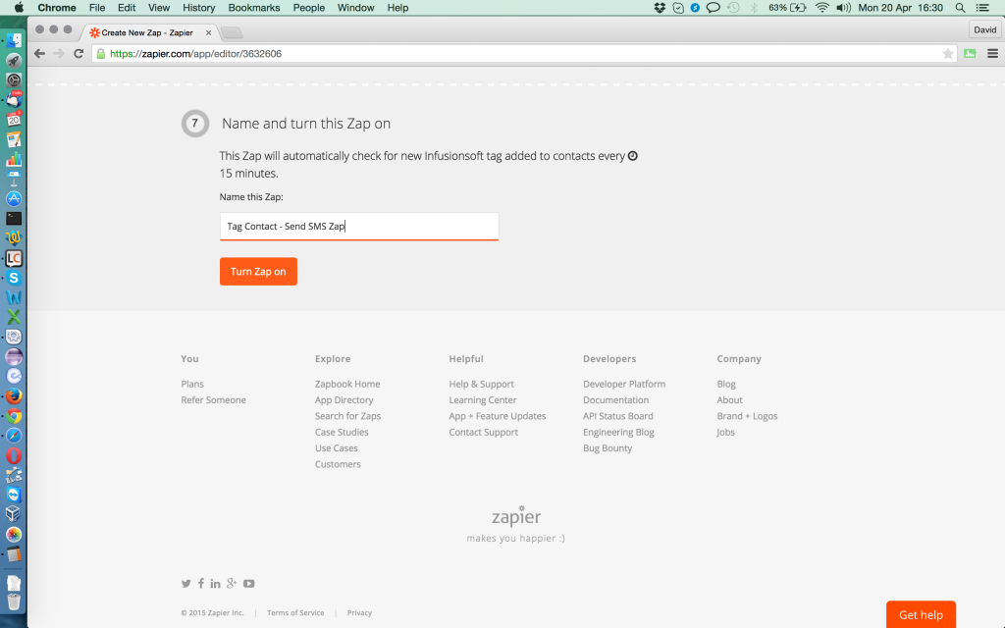
Task: Click the green extension icon in toolbar
Action: [970, 54]
